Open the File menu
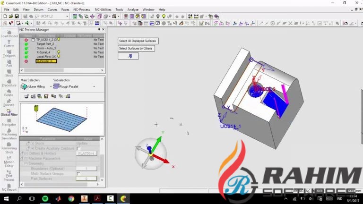This screenshot has width=363, height=204. pos(7,9)
